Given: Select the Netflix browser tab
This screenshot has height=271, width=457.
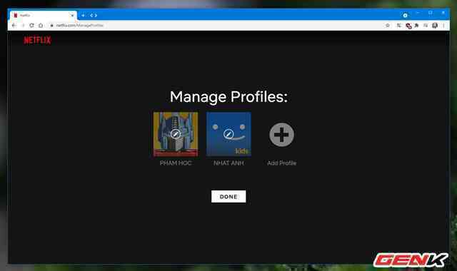Looking at the screenshot, I should click(x=43, y=16).
